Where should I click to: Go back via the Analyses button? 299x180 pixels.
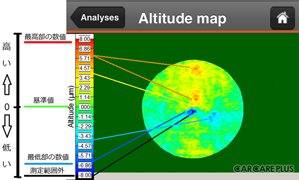point(98,17)
